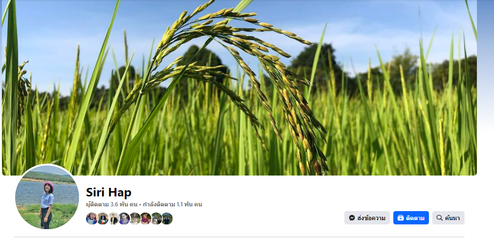View the round profile picture by the lake
Viewport: 494px width, 241px height.
coord(47,197)
